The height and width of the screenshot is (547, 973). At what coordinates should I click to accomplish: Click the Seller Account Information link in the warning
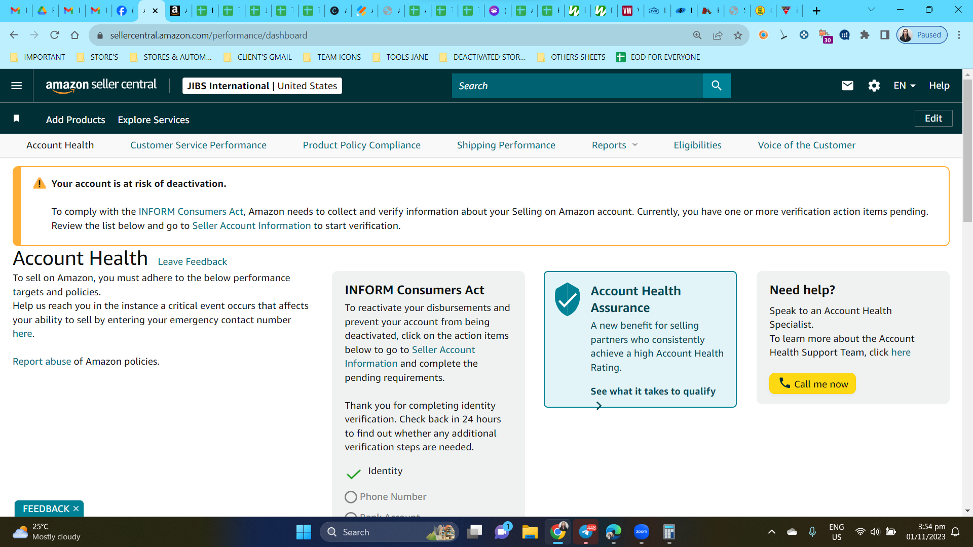[x=251, y=225]
